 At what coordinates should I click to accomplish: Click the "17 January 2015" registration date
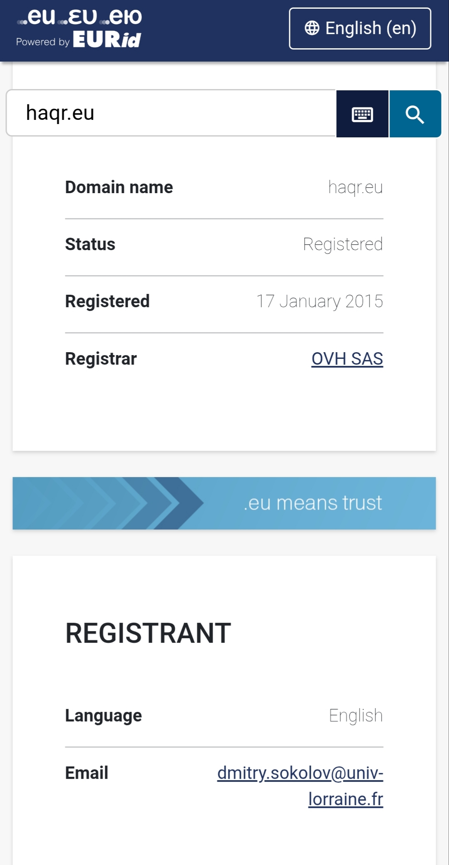pyautogui.click(x=319, y=301)
